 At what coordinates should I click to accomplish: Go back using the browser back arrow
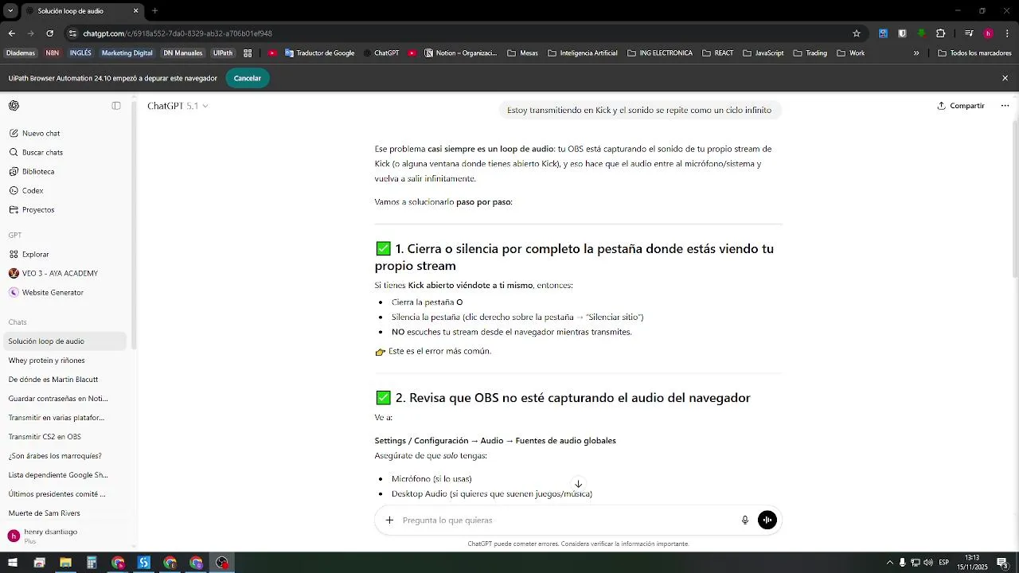11,33
